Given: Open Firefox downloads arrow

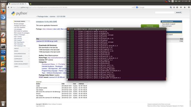Looking at the screenshot, I should click(181, 7).
